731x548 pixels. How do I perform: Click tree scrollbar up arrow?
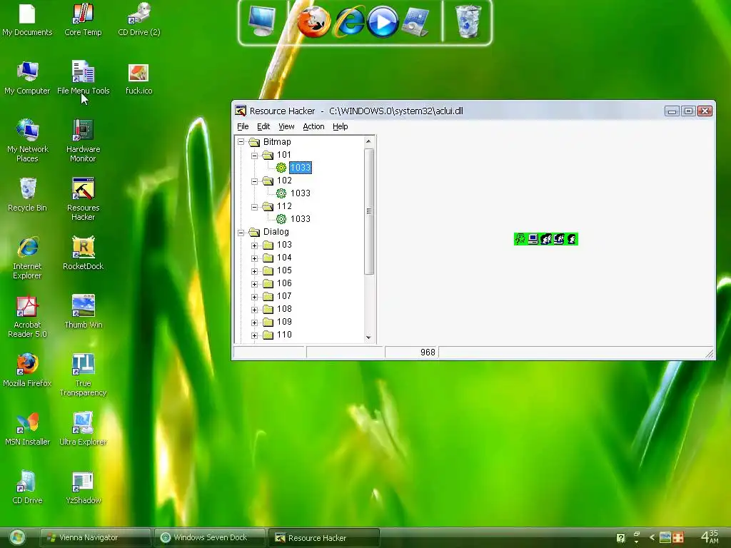pyautogui.click(x=368, y=141)
